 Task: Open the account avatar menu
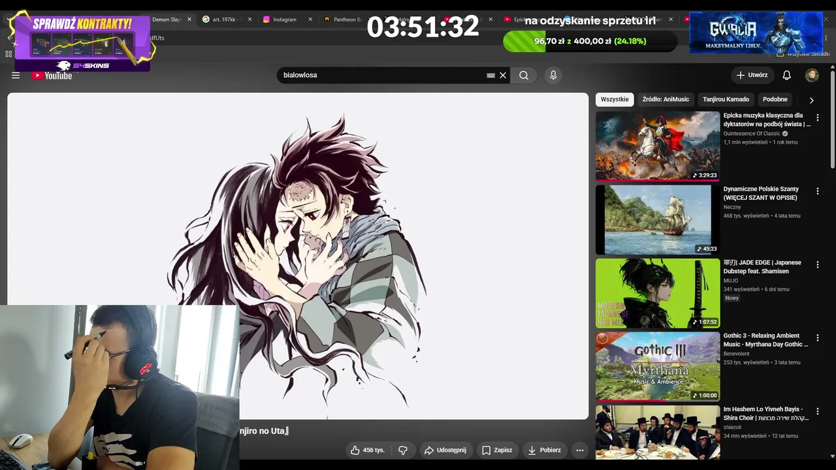[812, 75]
